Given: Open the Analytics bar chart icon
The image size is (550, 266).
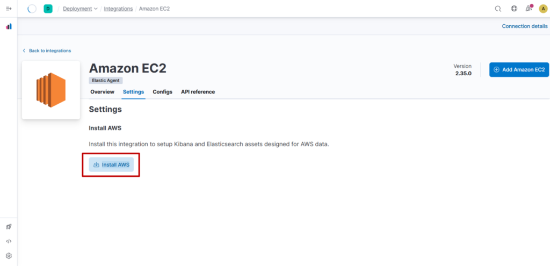Looking at the screenshot, I should [9, 26].
